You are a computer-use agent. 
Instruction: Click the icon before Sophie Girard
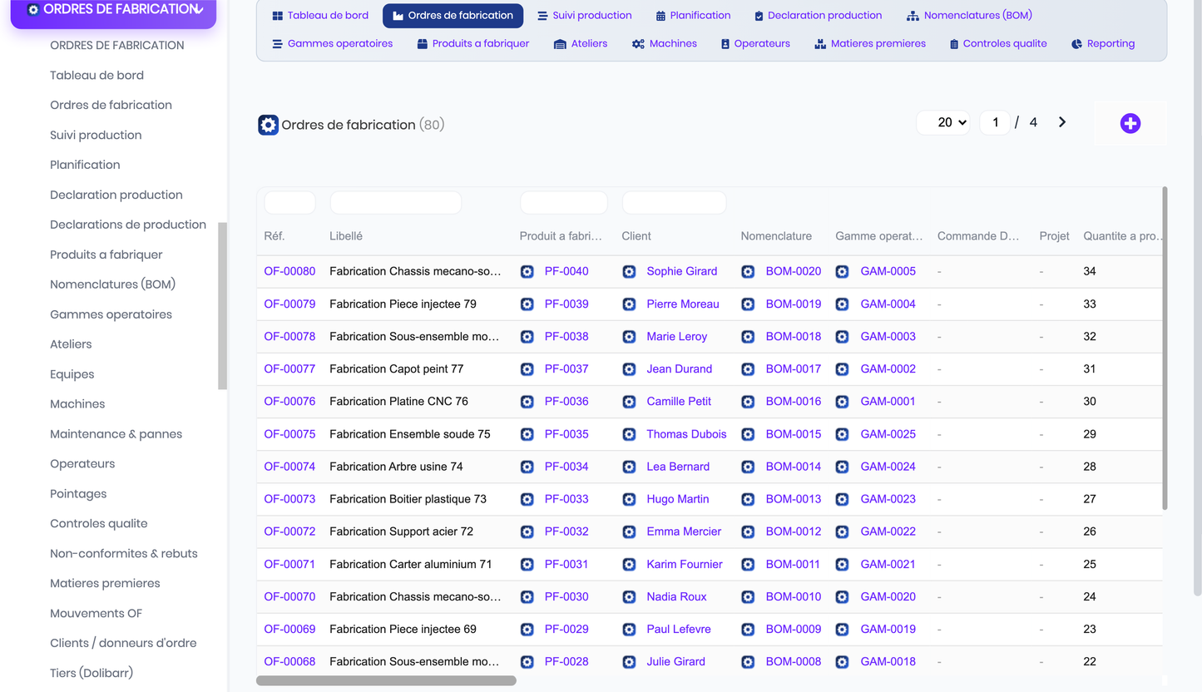(x=630, y=272)
